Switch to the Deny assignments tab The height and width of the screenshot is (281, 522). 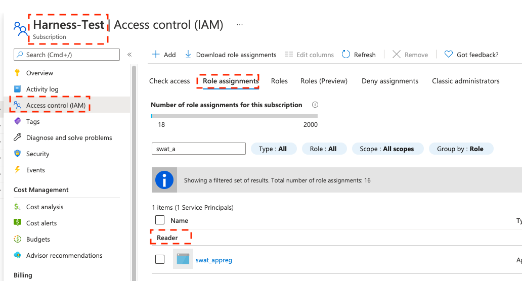389,81
